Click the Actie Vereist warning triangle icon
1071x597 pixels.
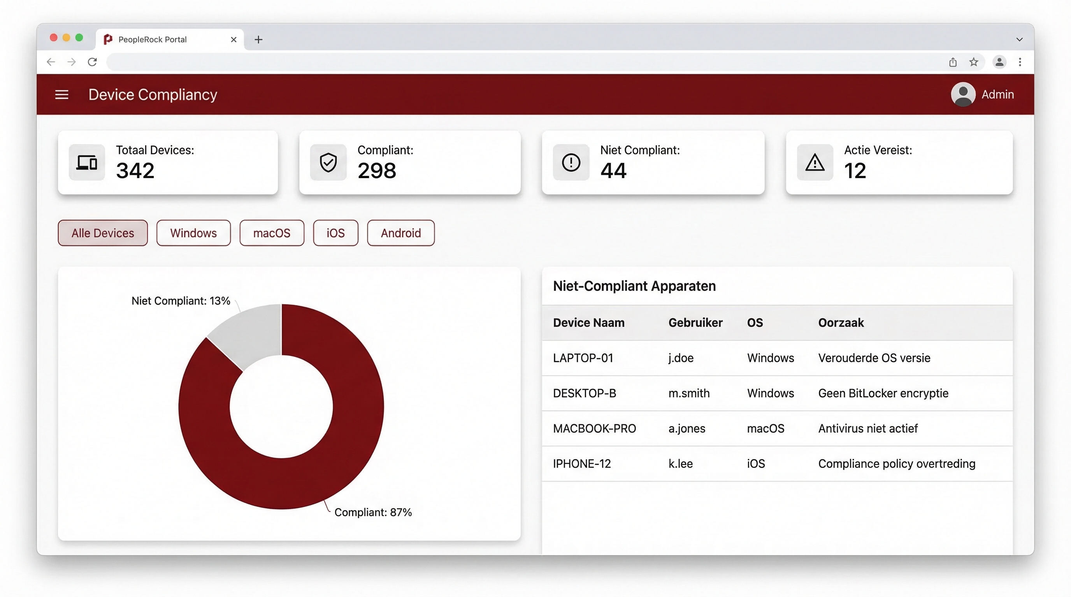click(815, 162)
